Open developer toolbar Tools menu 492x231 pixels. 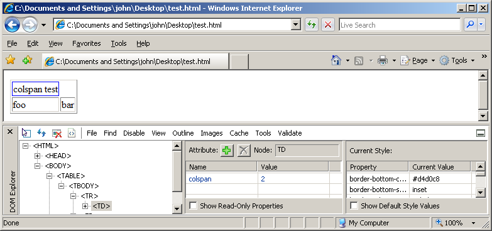263,133
